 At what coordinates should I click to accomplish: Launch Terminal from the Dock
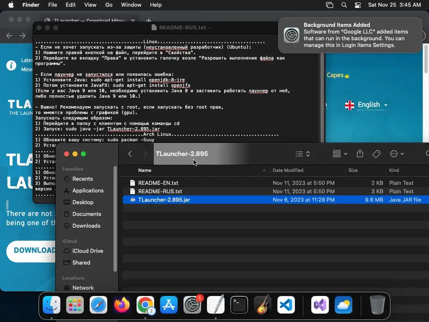coord(239,305)
